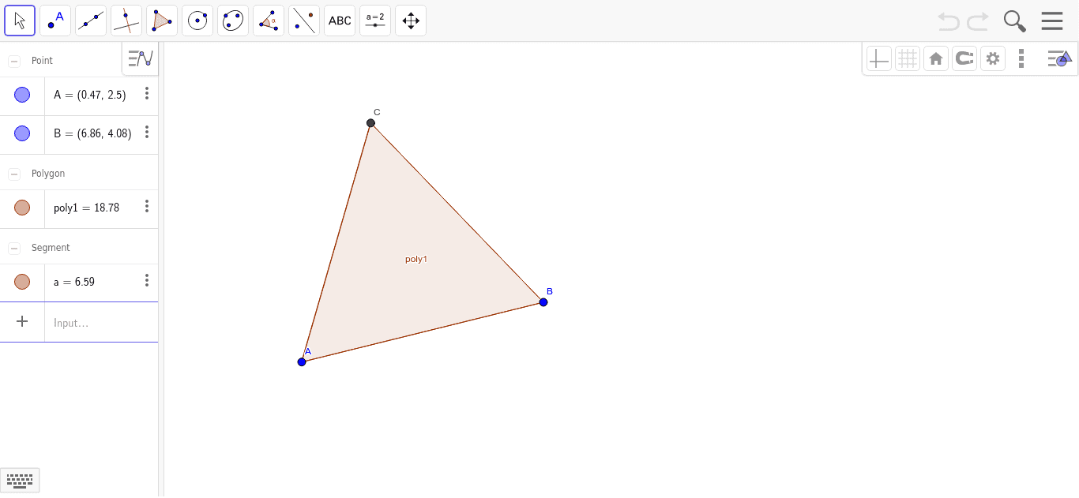Image resolution: width=1079 pixels, height=498 pixels.
Task: Collapse the Polygon group
Action: 14,174
